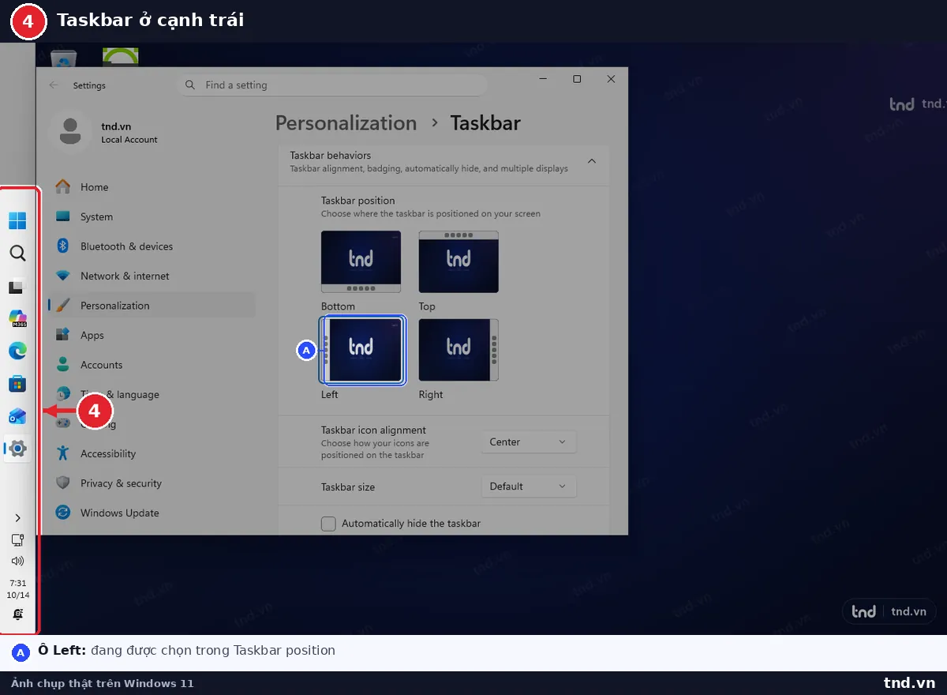Screen dimensions: 947x695
Task: Open the Windows Start button on taskbar
Action: pyautogui.click(x=17, y=220)
